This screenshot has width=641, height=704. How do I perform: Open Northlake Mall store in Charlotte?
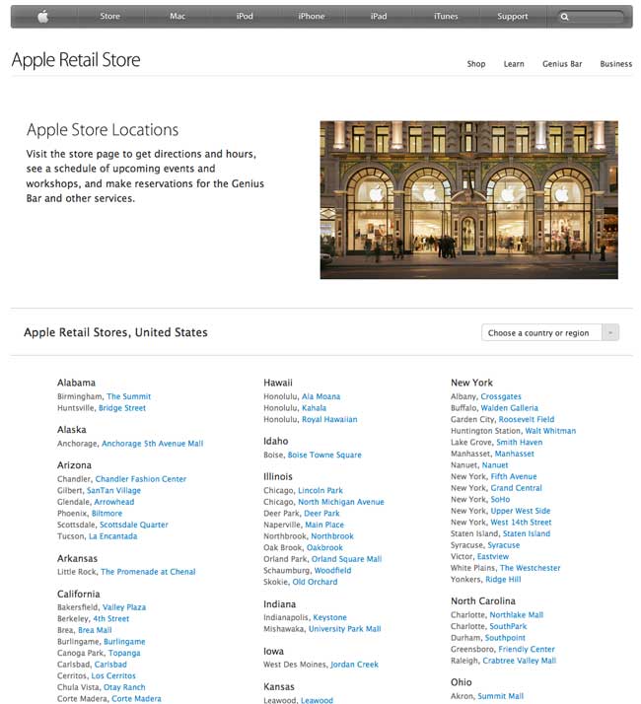coord(516,615)
